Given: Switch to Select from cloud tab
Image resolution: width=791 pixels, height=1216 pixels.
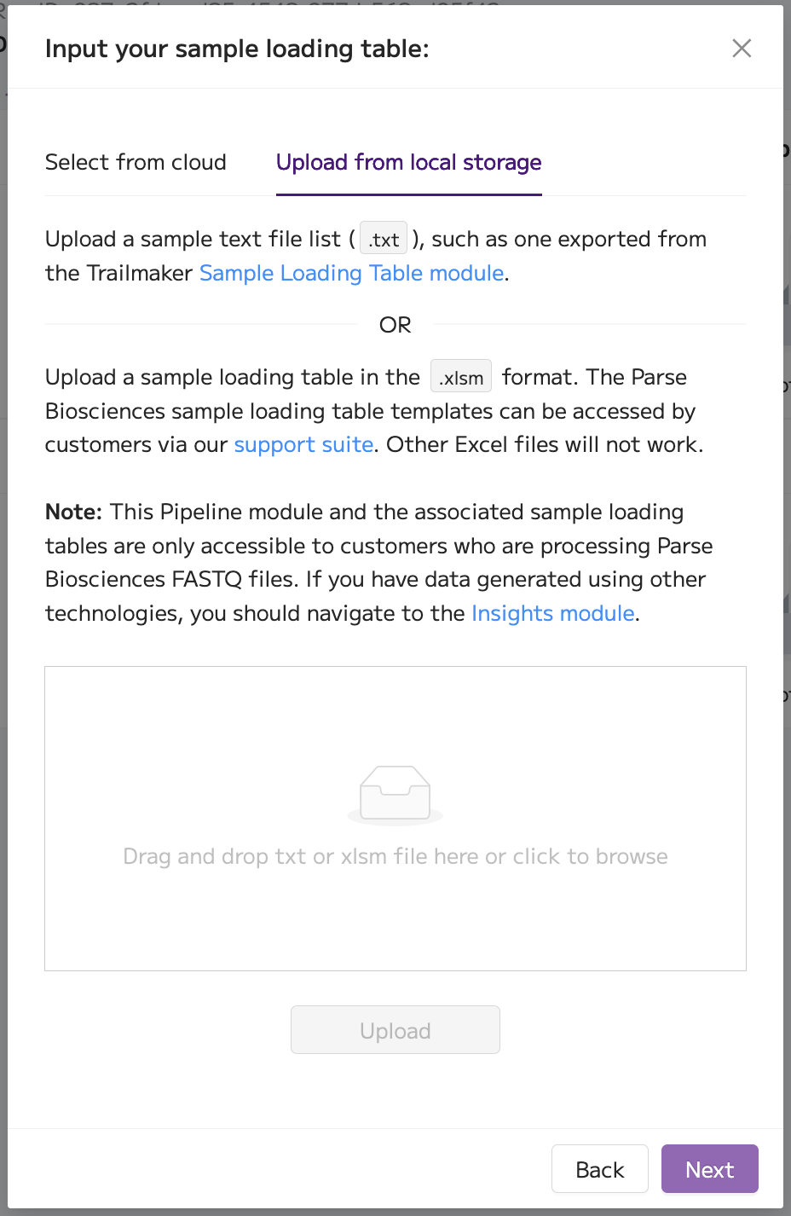Looking at the screenshot, I should (x=136, y=162).
